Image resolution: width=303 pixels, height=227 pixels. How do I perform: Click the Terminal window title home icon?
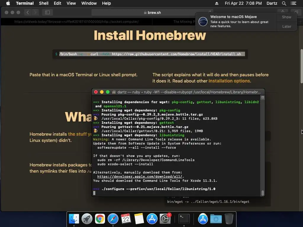pos(114,92)
